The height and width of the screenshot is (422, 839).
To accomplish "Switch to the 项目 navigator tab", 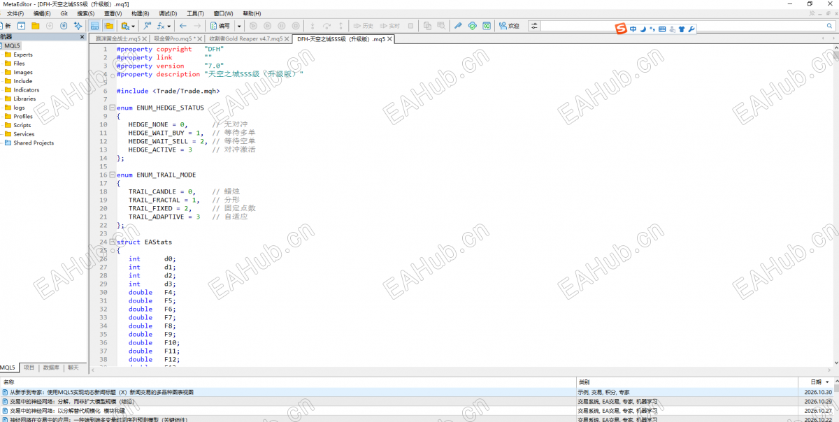I will tap(29, 367).
